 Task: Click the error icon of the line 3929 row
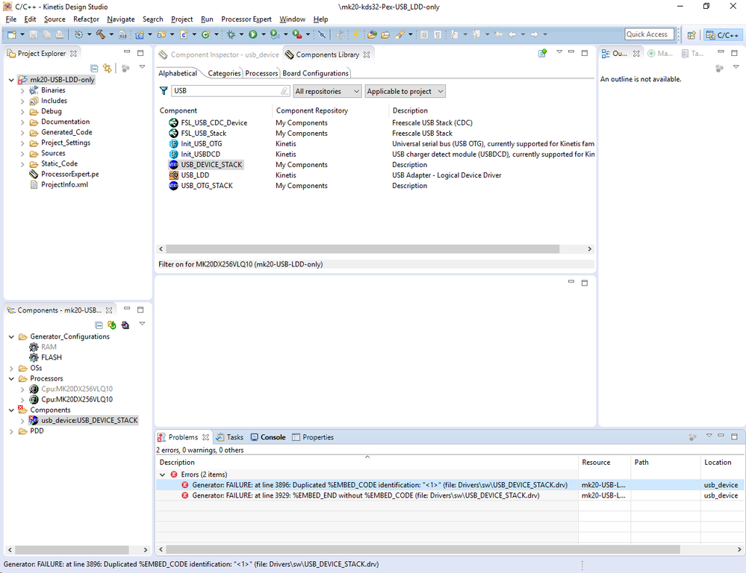[184, 495]
